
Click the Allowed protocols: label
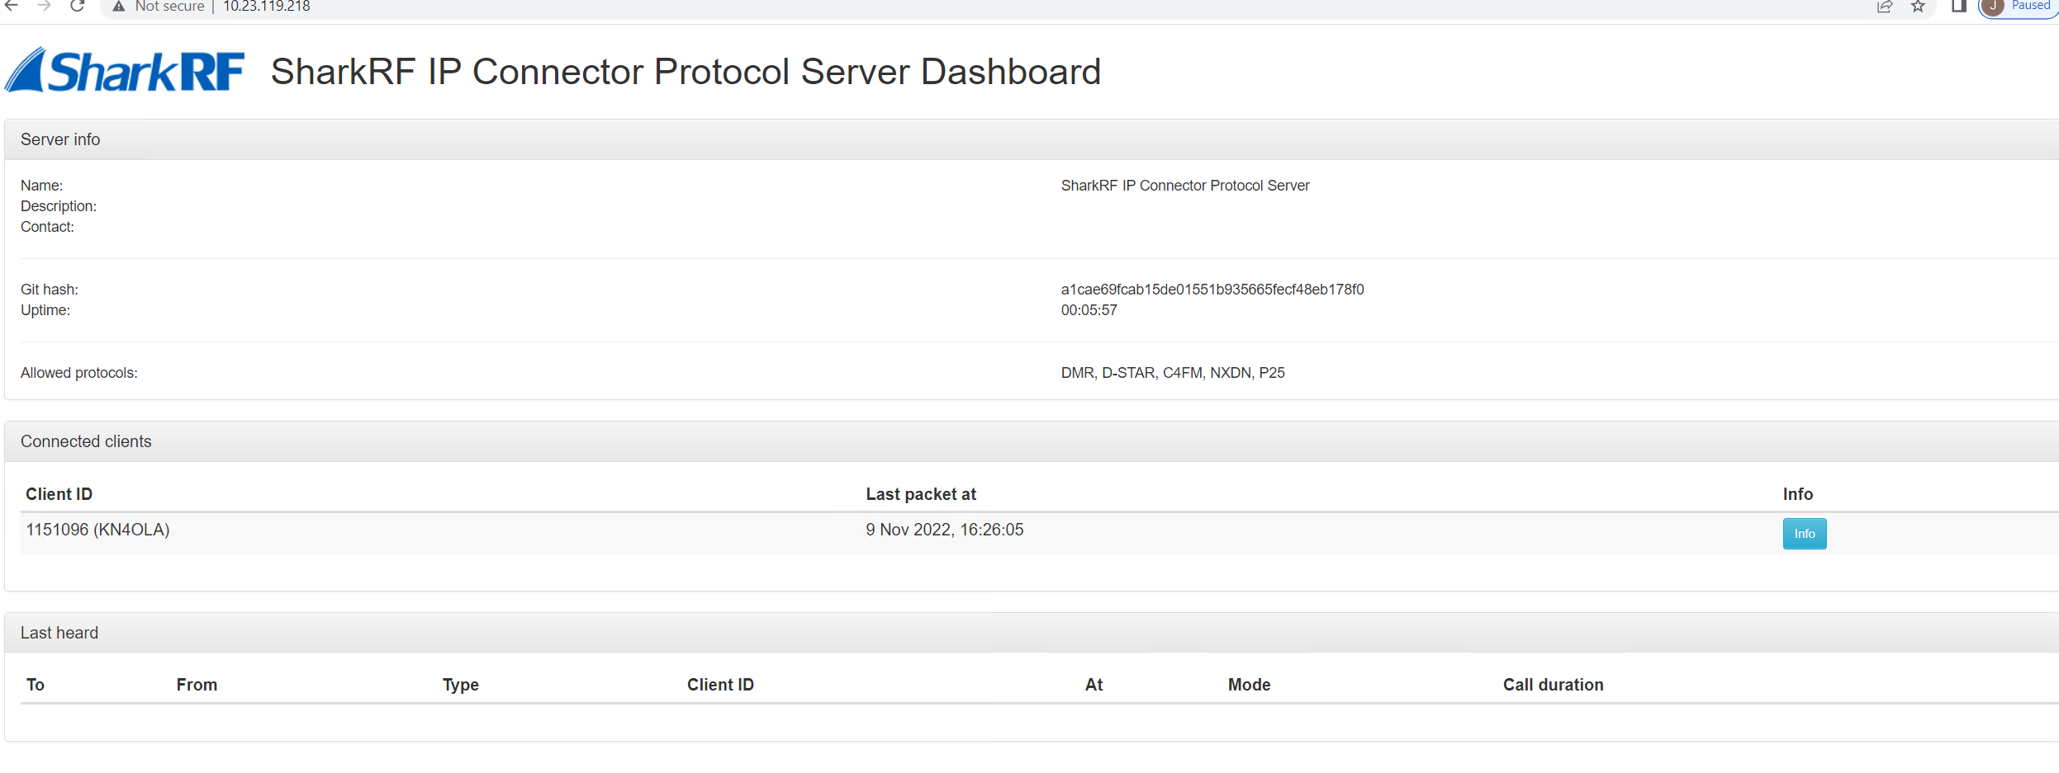point(79,373)
